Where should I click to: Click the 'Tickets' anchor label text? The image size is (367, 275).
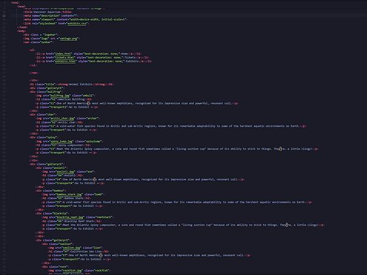pos(130,58)
